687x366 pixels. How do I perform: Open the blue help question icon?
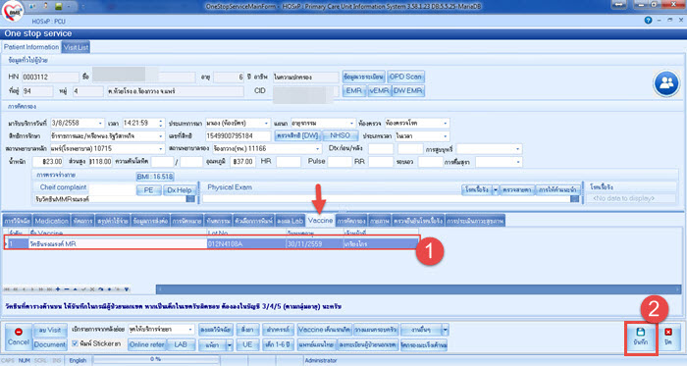648,21
